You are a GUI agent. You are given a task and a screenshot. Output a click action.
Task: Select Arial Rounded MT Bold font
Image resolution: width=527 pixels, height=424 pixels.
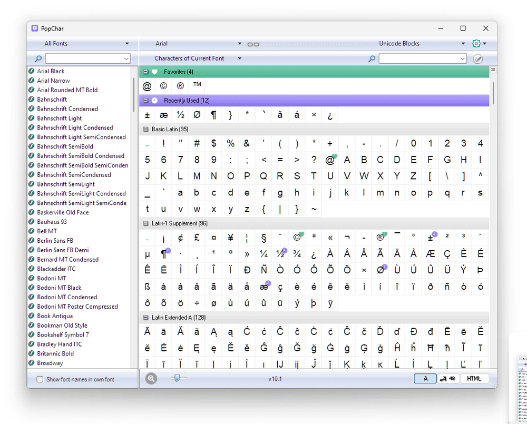click(67, 90)
